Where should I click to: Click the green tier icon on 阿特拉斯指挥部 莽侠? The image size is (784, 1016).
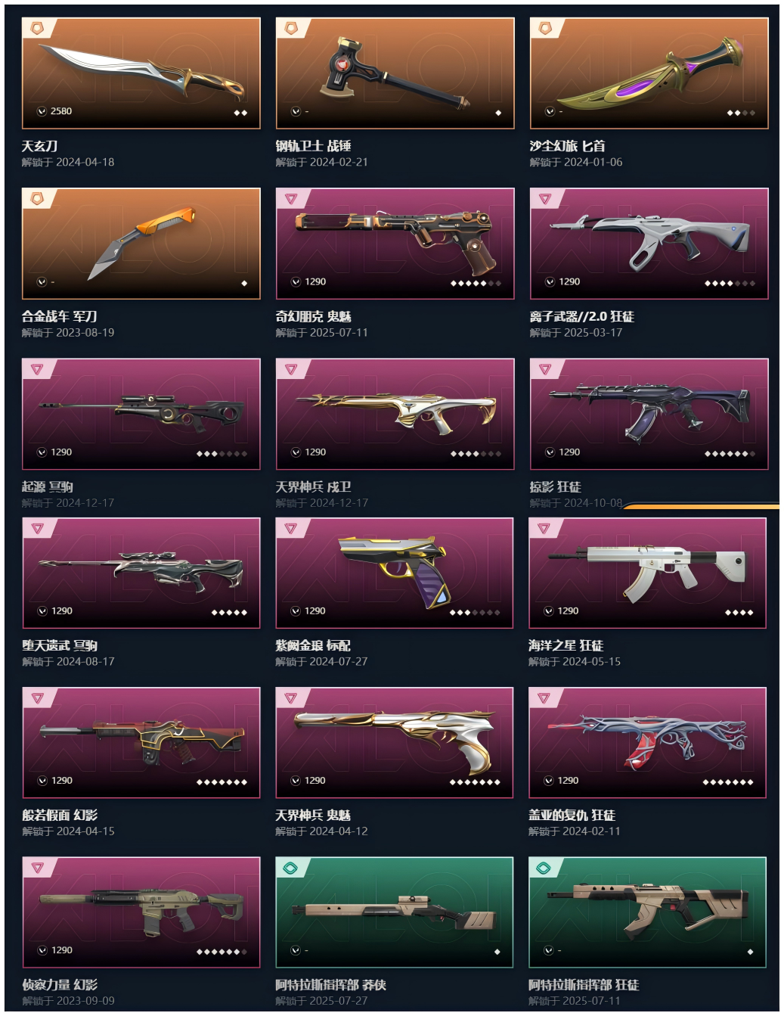(x=290, y=867)
